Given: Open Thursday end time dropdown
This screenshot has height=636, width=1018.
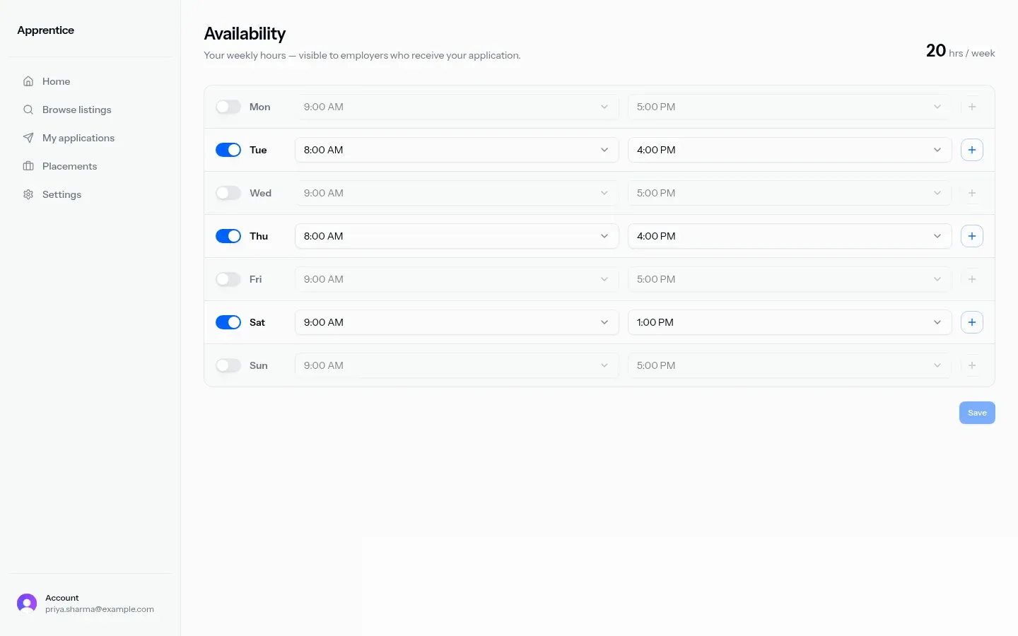Looking at the screenshot, I should pyautogui.click(x=790, y=236).
